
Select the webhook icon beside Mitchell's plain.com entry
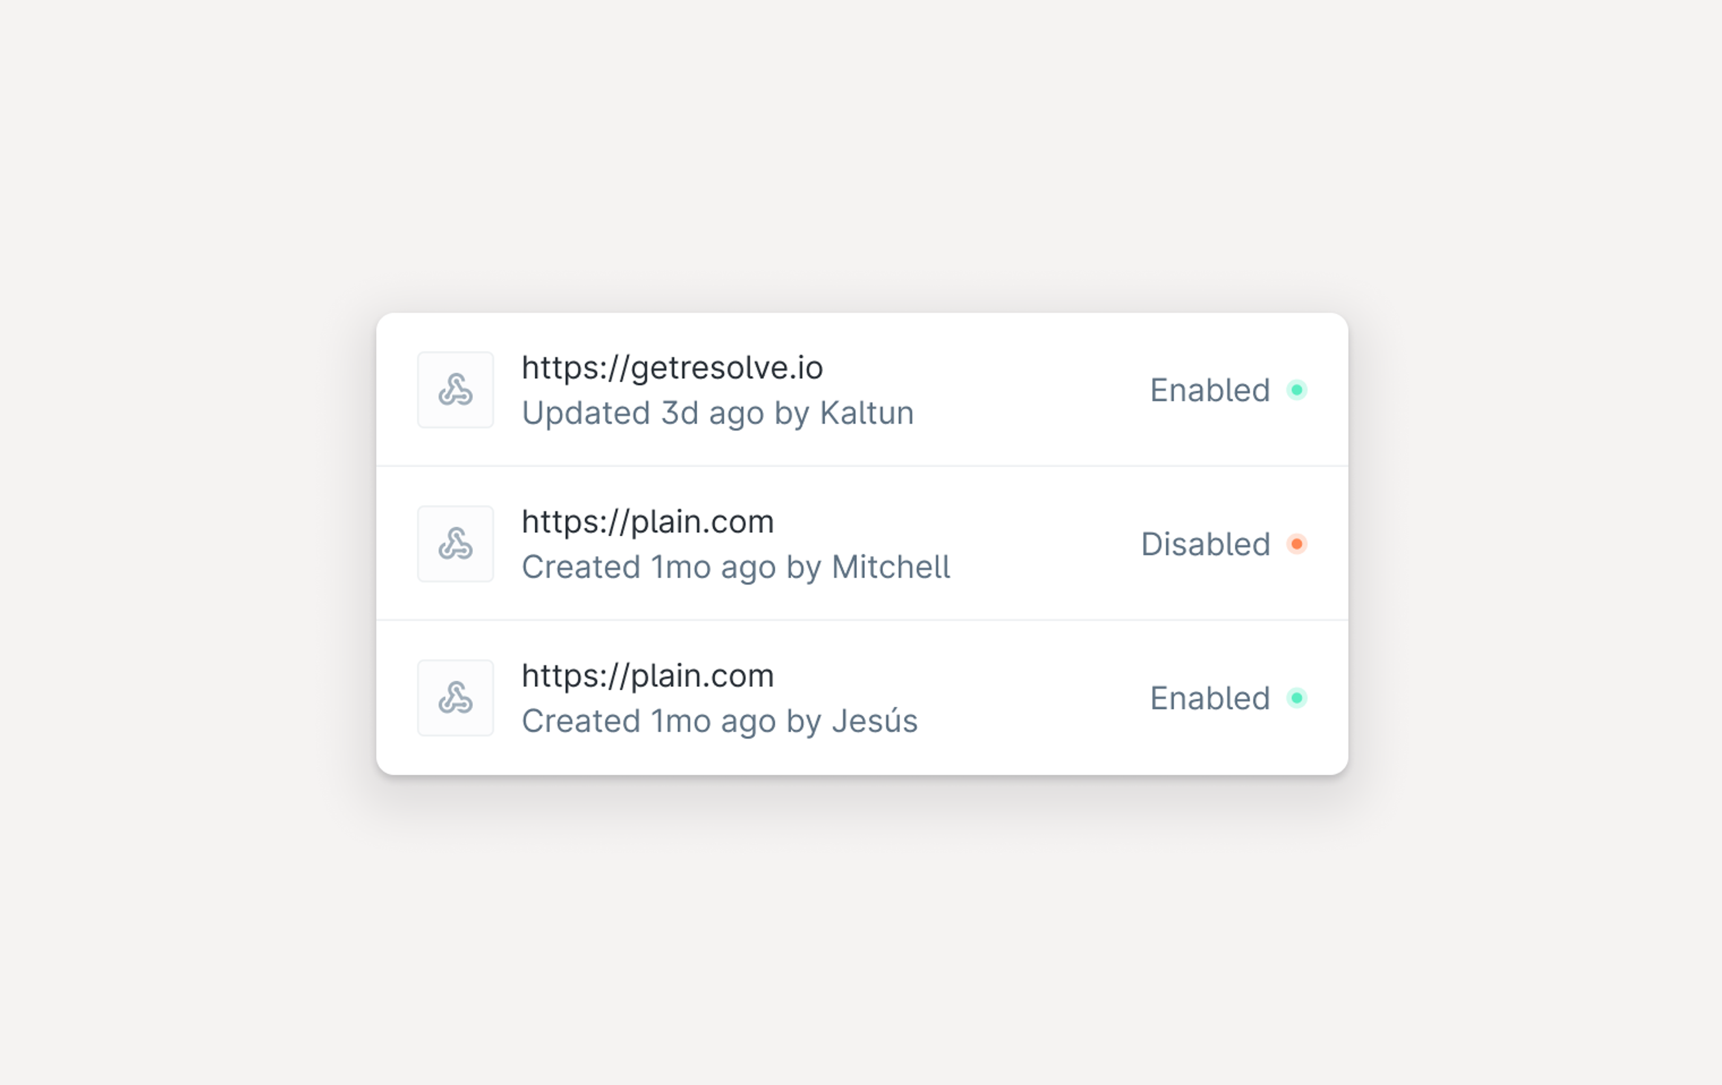pos(456,543)
